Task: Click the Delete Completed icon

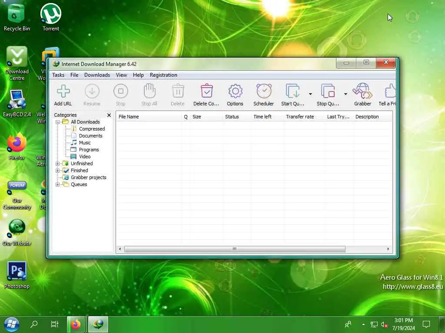Action: (x=207, y=91)
